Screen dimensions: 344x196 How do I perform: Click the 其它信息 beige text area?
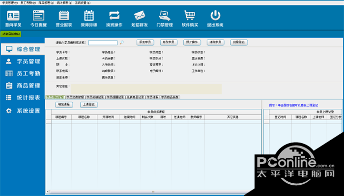[x=146, y=89]
